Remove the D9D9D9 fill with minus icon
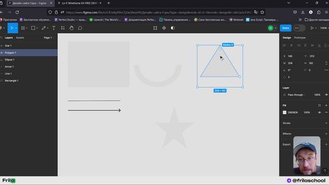 [x=326, y=113]
